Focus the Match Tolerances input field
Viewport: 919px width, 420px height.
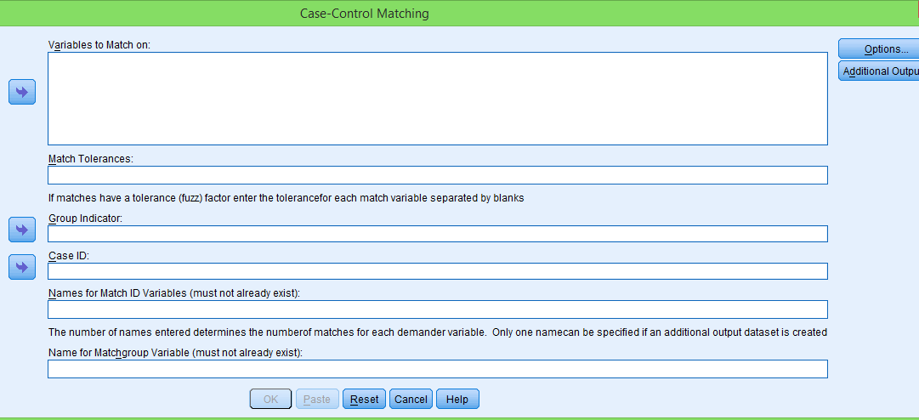click(437, 175)
